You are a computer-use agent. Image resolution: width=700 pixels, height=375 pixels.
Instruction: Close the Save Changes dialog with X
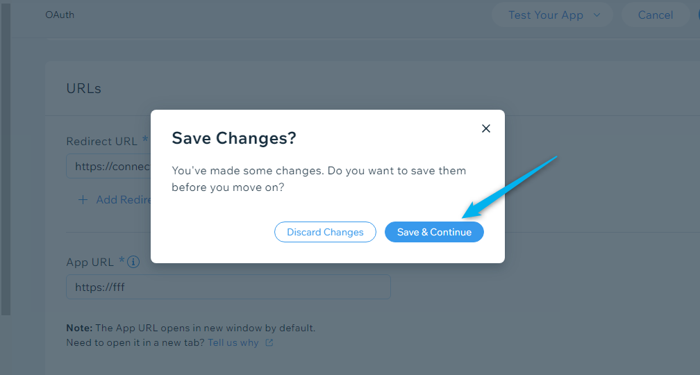pyautogui.click(x=485, y=128)
